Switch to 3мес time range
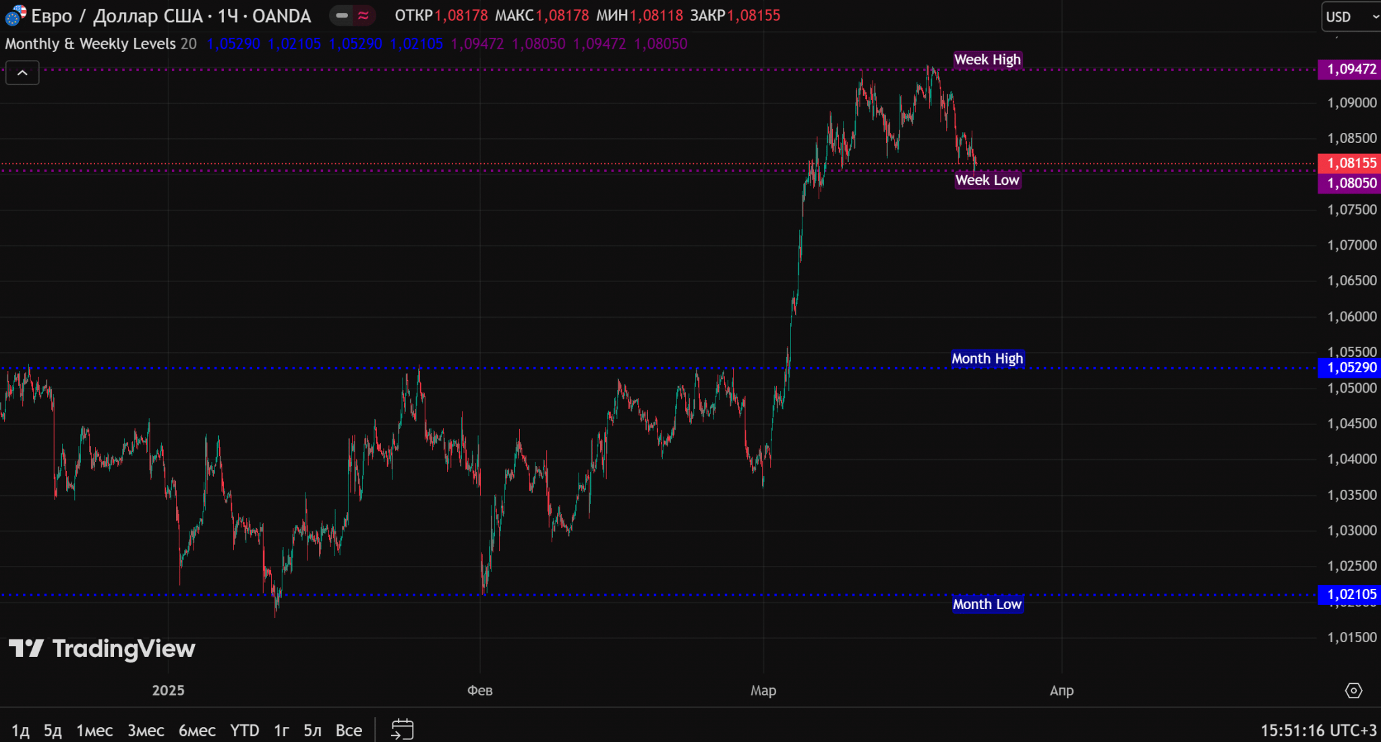The height and width of the screenshot is (742, 1381). [x=146, y=730]
